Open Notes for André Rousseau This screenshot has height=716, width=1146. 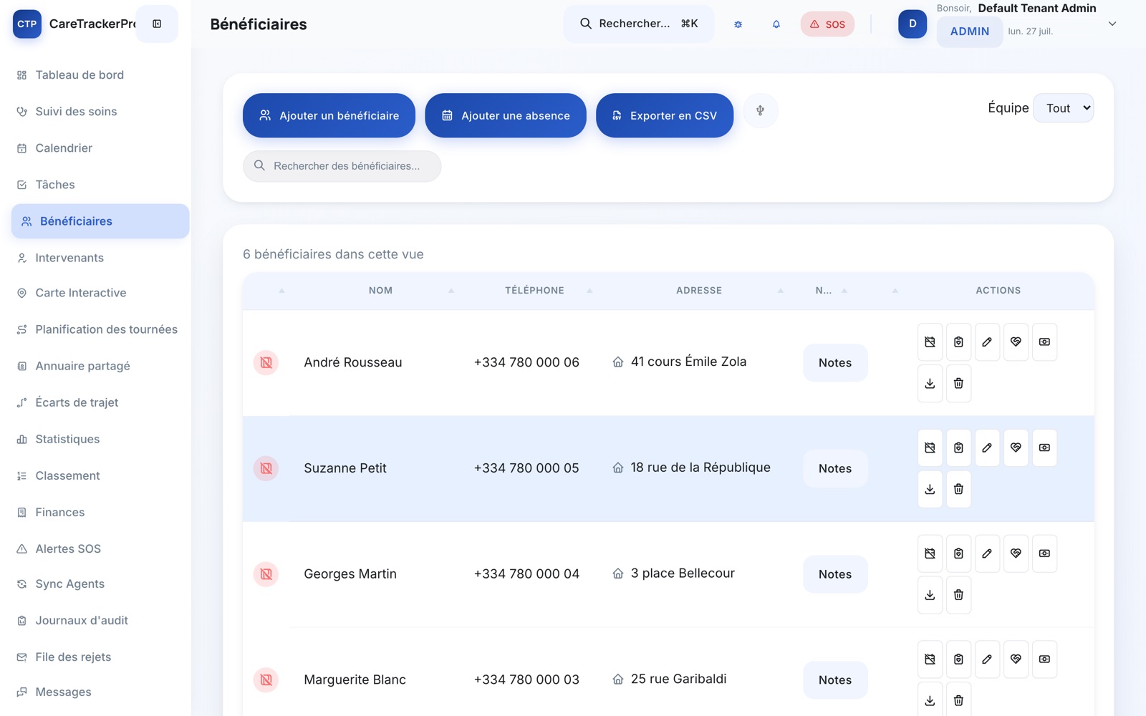(x=835, y=363)
